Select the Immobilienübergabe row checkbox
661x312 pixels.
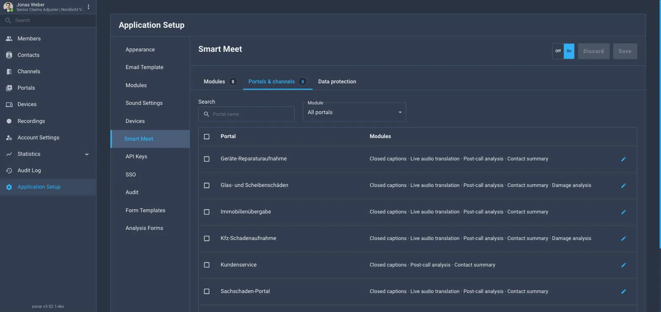pos(207,212)
